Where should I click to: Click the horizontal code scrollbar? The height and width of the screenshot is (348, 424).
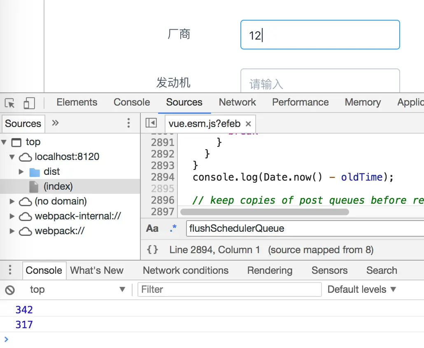point(264,212)
